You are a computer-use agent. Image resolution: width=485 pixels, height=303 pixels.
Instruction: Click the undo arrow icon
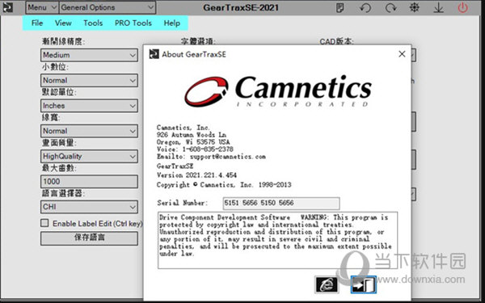(365, 8)
